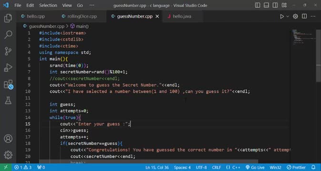Open the Source Control view
The width and height of the screenshot is (321, 171).
tap(8, 51)
